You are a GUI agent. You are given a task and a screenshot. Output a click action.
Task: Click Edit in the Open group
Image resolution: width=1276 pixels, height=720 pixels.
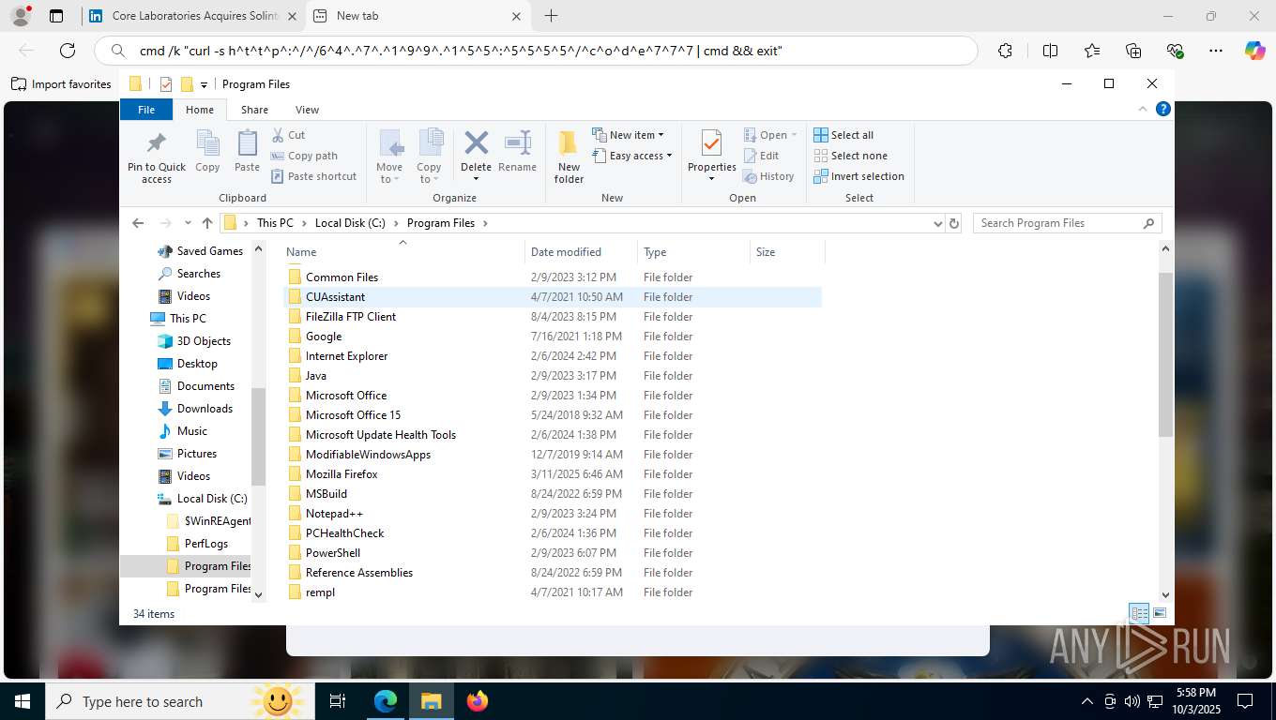[x=761, y=156]
